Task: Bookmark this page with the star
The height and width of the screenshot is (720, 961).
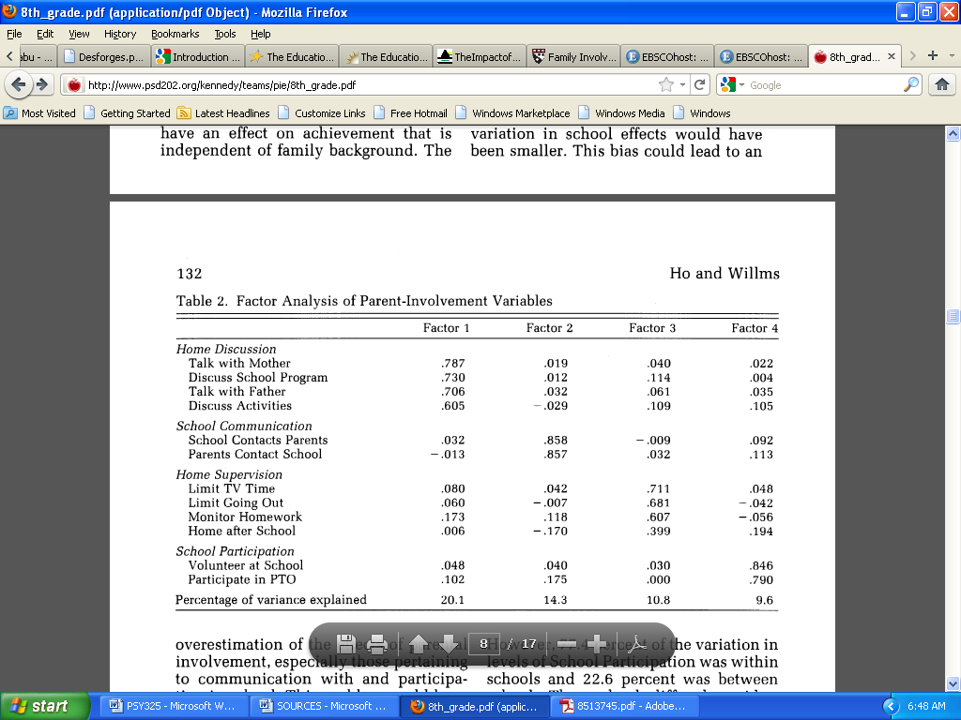Action: click(x=666, y=84)
